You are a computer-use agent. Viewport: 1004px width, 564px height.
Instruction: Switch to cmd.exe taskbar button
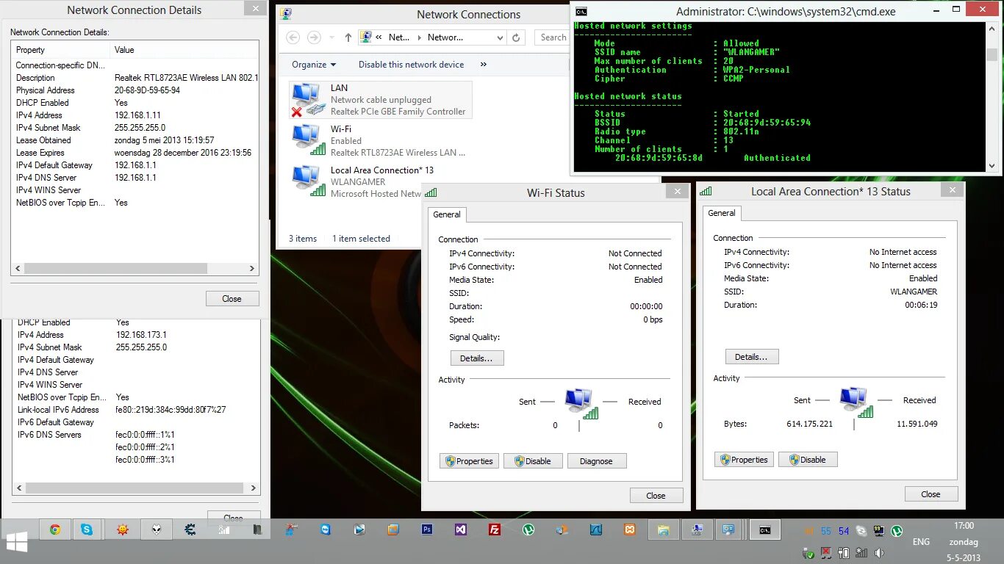point(765,529)
